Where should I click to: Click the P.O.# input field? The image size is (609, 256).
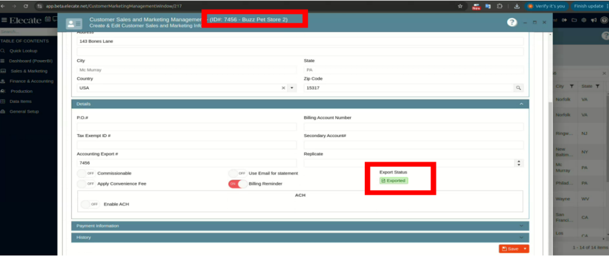(186, 127)
